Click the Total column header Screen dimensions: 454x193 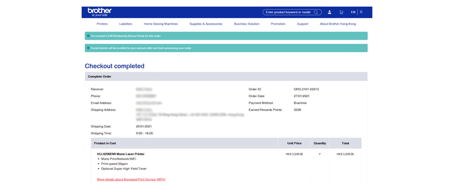(x=345, y=143)
